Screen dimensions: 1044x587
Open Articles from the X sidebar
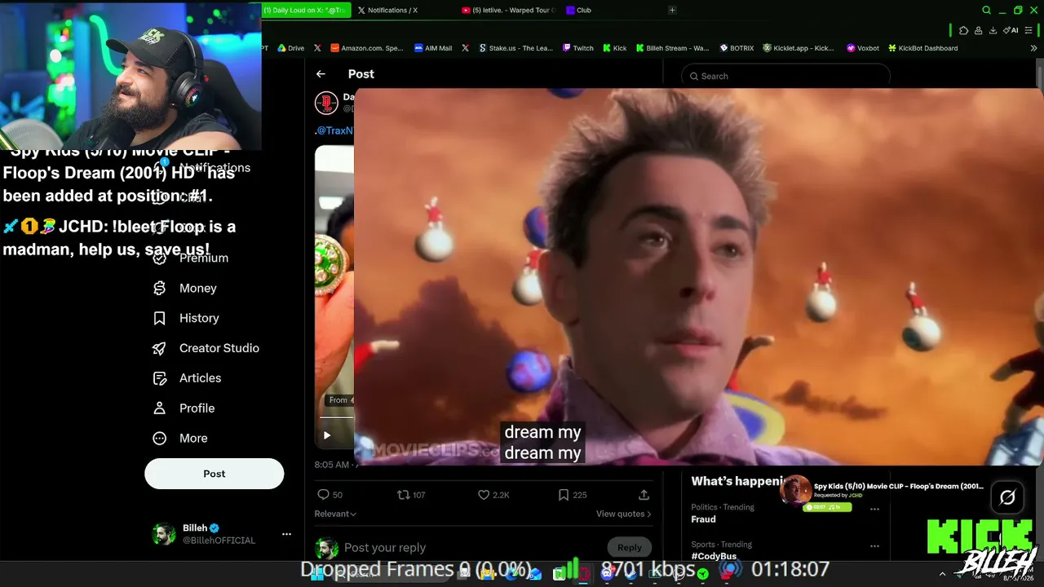(x=187, y=378)
